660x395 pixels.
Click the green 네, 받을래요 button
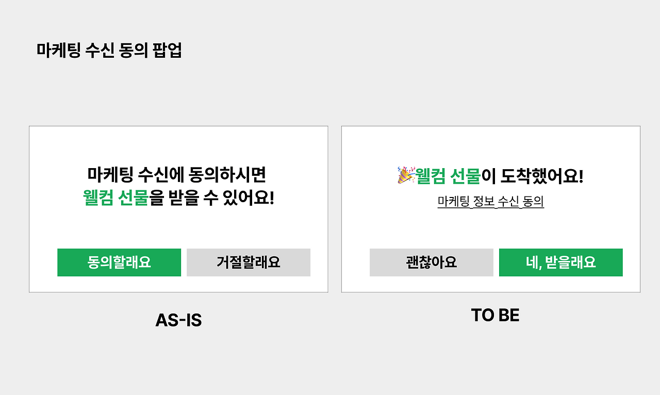coord(560,262)
